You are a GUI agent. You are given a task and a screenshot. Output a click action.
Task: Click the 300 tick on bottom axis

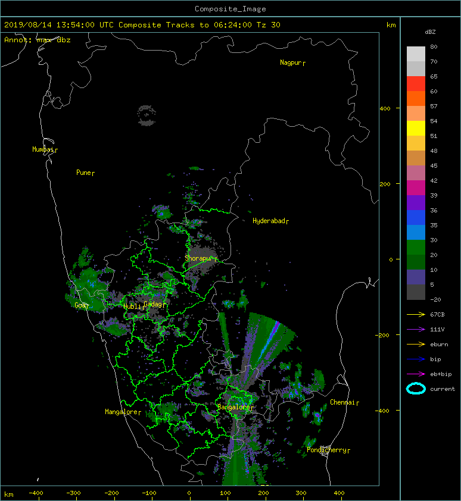[301, 493]
